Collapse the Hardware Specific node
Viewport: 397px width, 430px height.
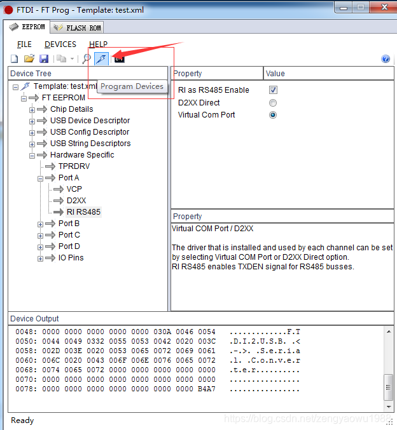[x=32, y=156]
